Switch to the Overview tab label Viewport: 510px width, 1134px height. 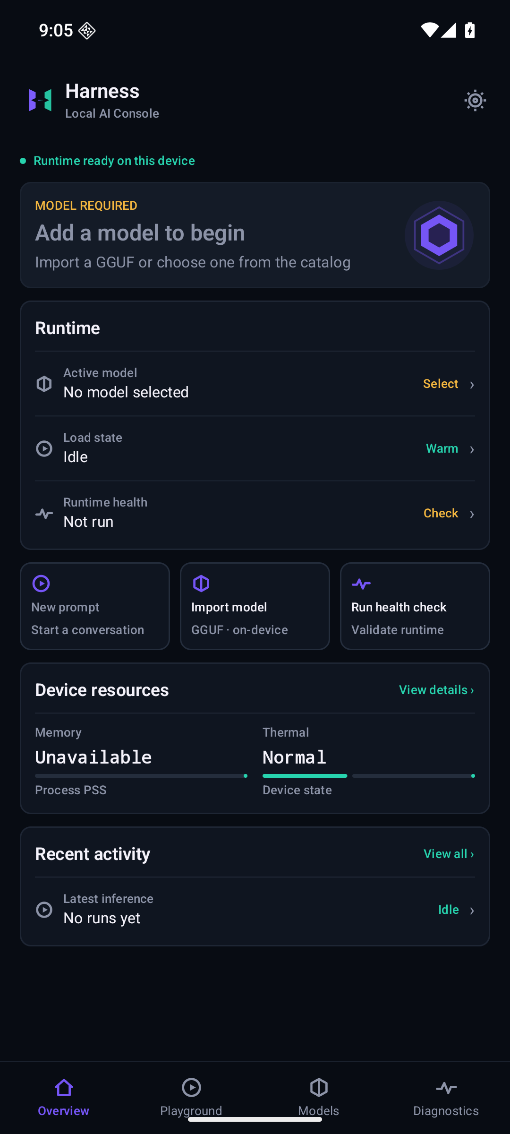pos(64,1110)
